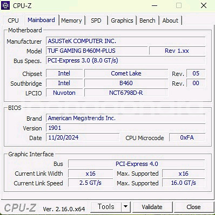215x215 pixels.
Task: Click bus specs PCI-Express 3.0 (8.0 GT/s)
Action: point(125,60)
